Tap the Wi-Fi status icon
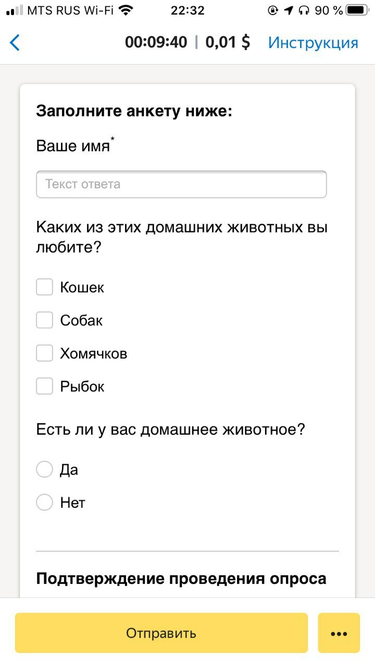The height and width of the screenshot is (668, 375). 126,10
